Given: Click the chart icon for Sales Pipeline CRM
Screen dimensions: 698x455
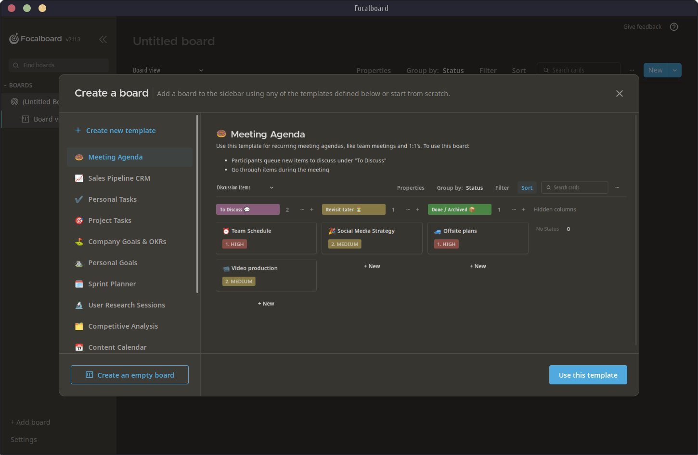Looking at the screenshot, I should (79, 178).
